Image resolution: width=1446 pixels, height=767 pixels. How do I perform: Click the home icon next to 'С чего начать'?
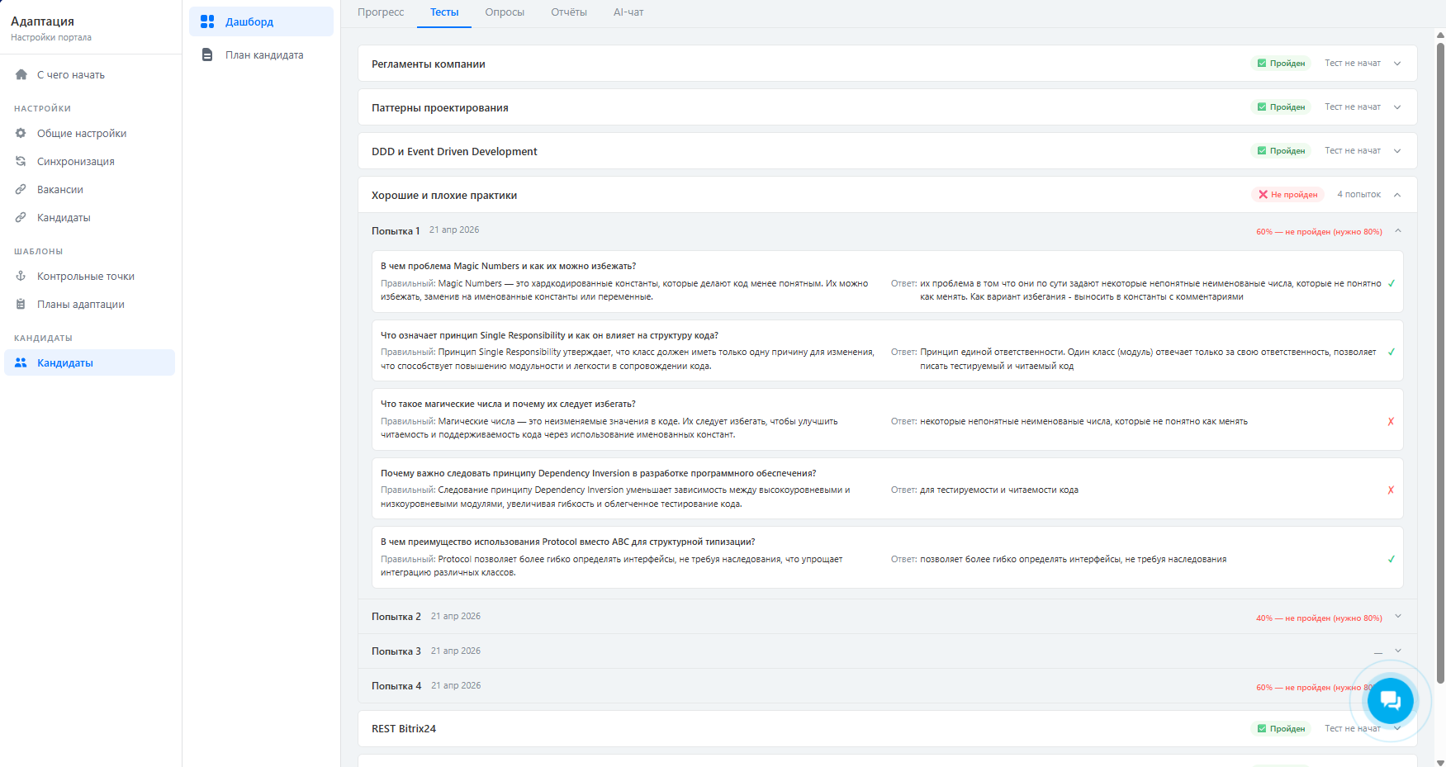[x=21, y=75]
